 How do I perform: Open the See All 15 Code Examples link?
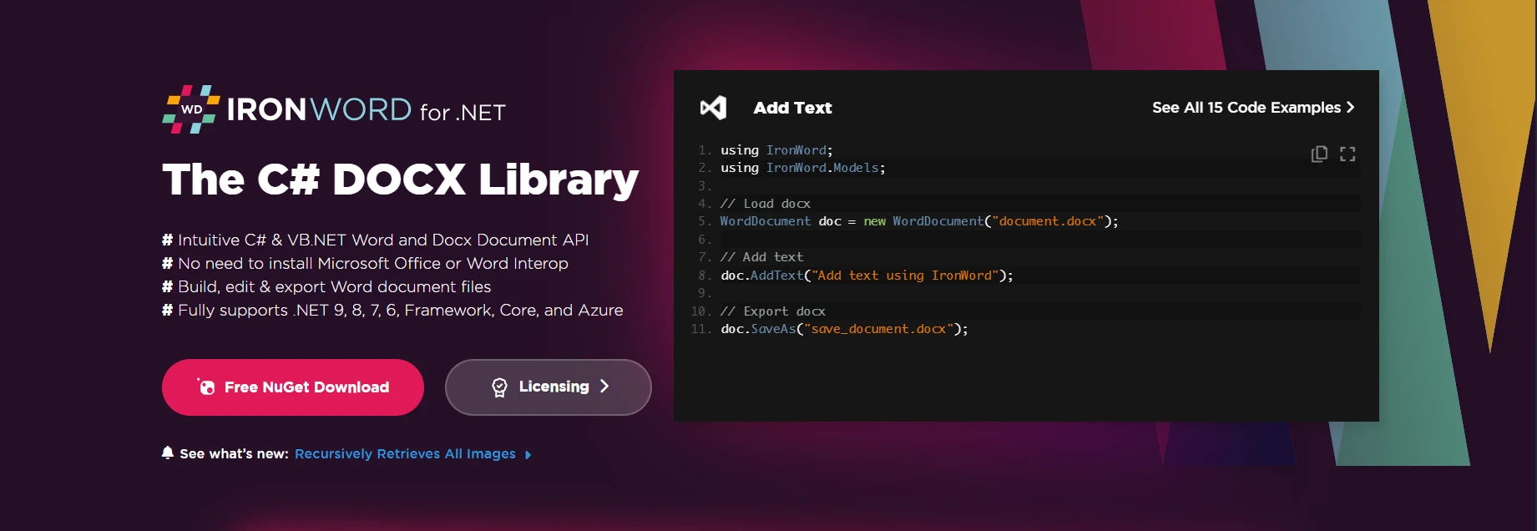point(1246,108)
